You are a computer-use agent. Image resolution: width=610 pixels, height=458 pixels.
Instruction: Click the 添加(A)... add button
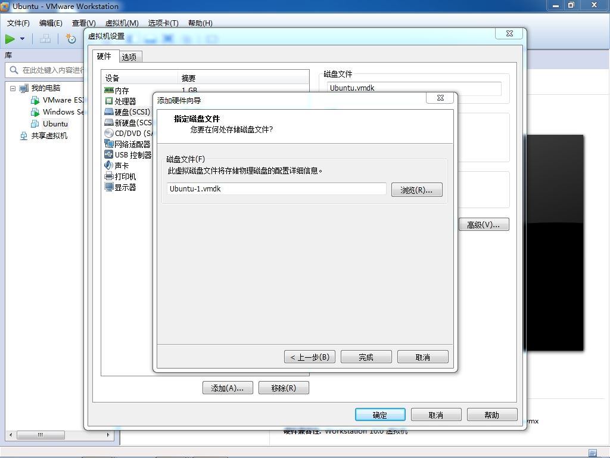click(228, 388)
